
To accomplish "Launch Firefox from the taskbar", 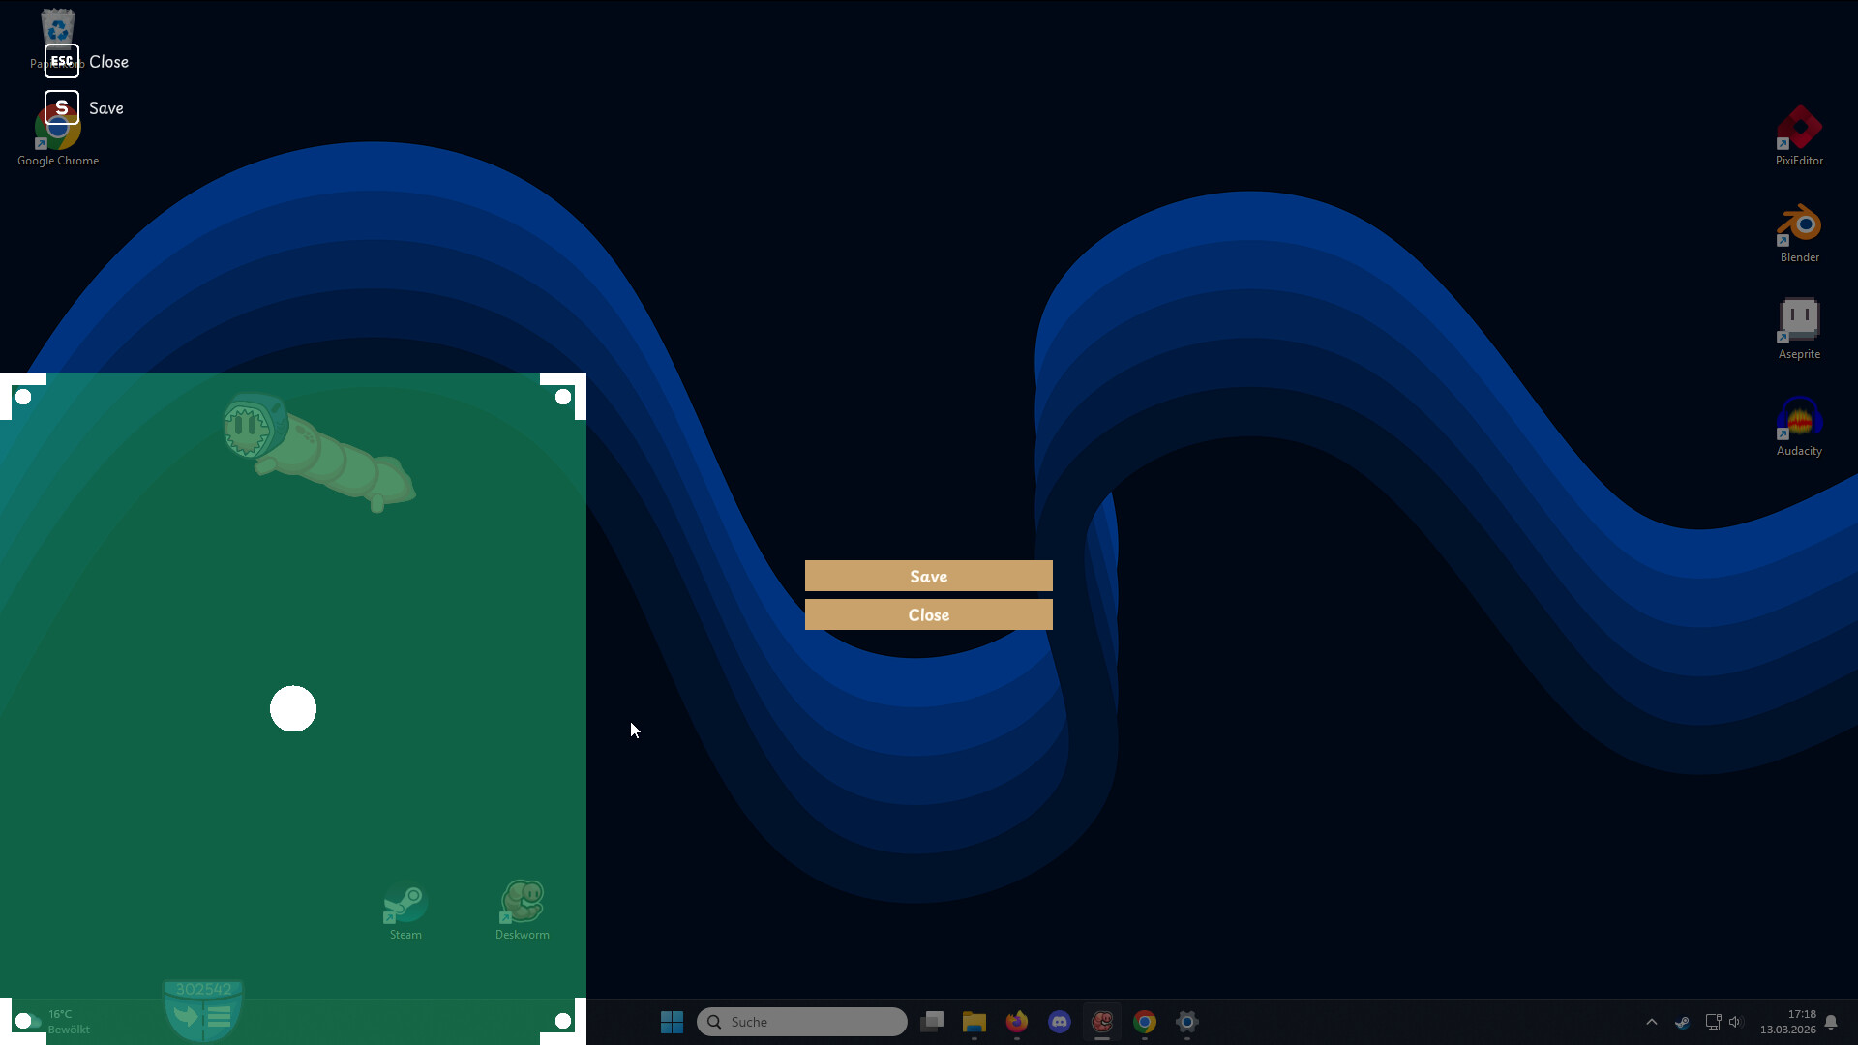I will coord(1016,1021).
